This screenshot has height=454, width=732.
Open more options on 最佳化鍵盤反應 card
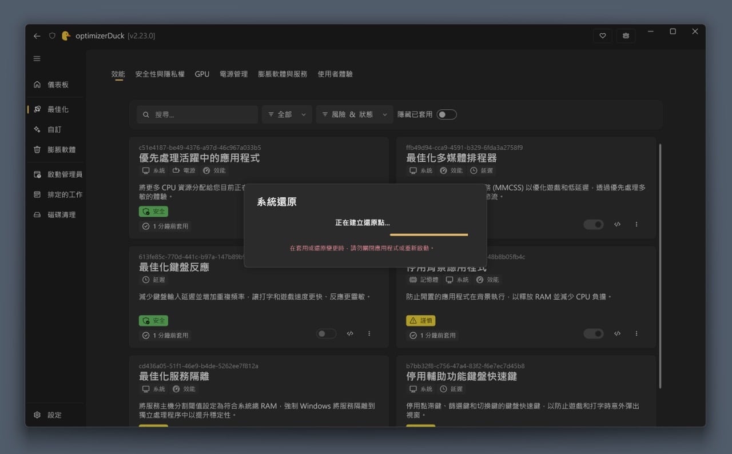coord(369,333)
